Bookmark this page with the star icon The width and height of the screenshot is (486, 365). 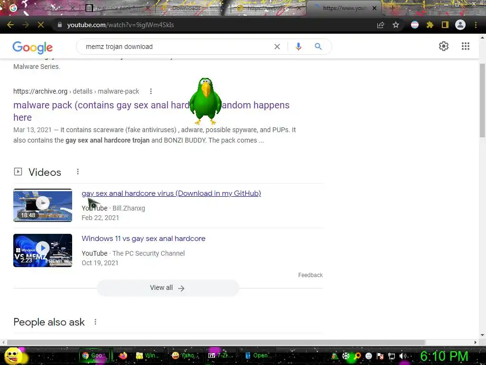(396, 25)
